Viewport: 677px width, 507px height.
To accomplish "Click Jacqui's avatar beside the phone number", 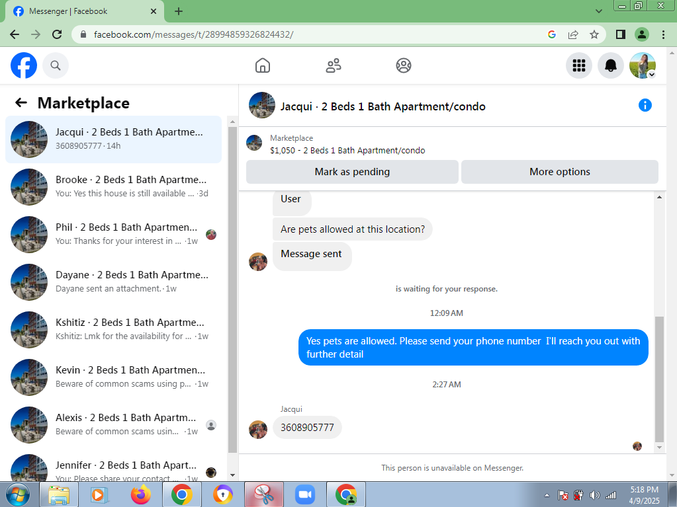I will point(257,430).
